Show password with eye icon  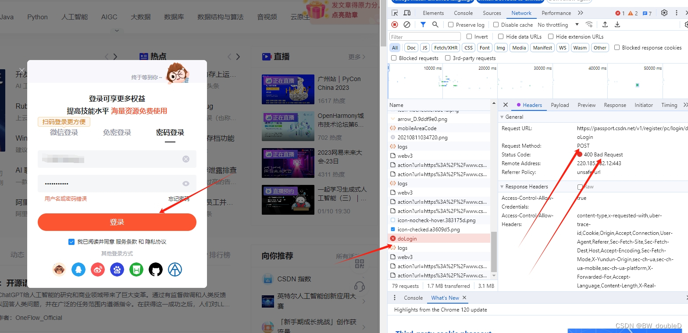pos(186,184)
